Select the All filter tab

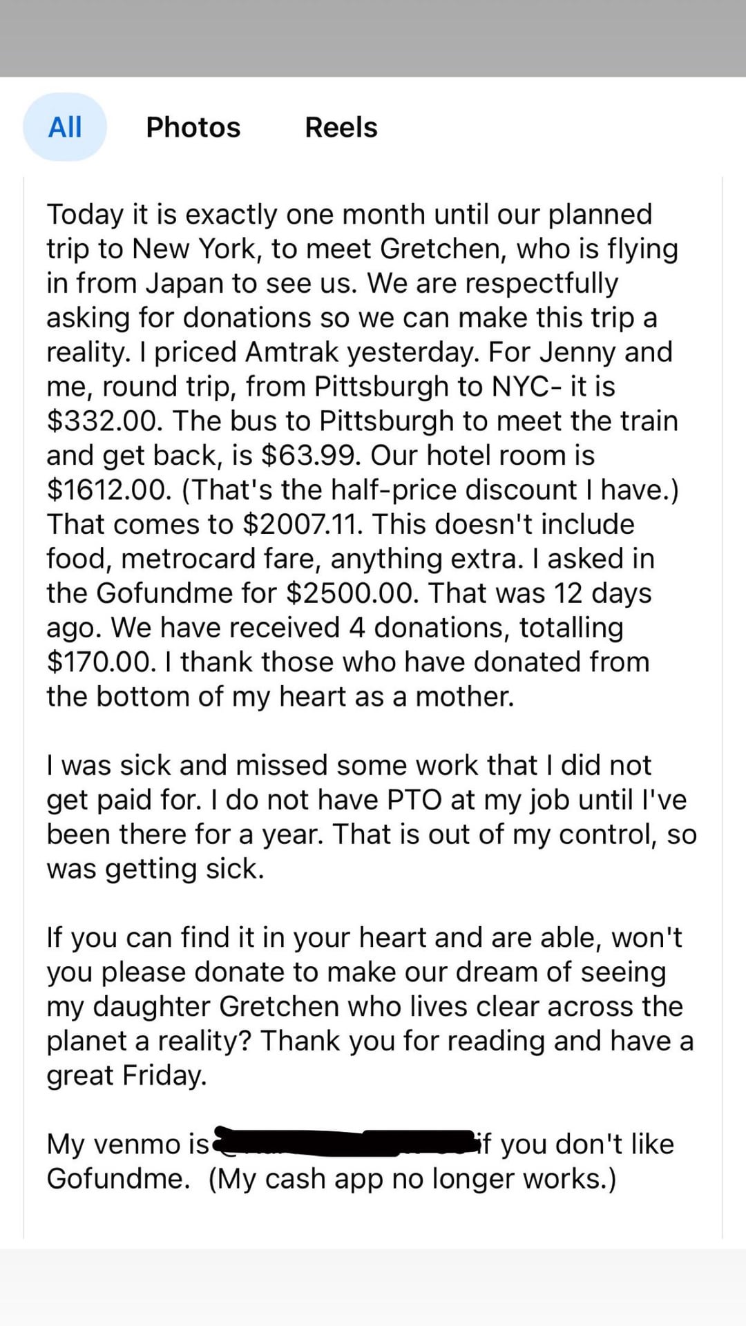(65, 127)
